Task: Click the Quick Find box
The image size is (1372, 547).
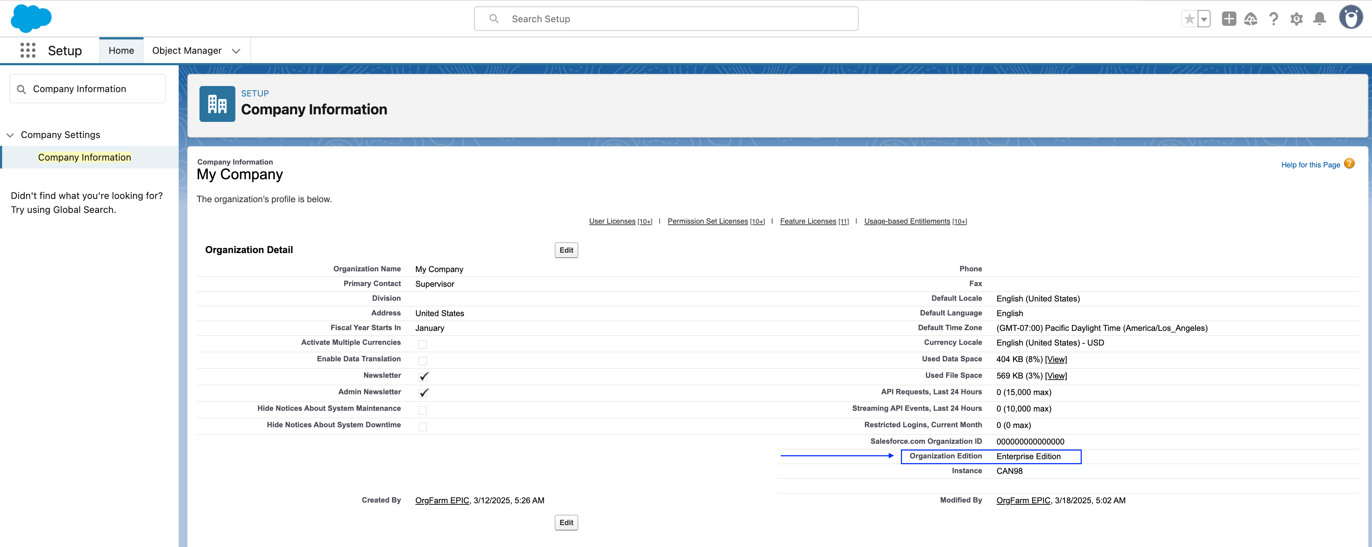Action: click(x=87, y=89)
